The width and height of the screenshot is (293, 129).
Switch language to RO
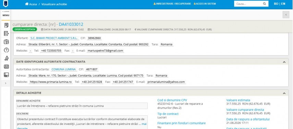(276, 4)
